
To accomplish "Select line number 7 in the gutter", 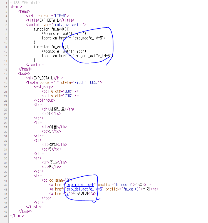I will 6,30.
